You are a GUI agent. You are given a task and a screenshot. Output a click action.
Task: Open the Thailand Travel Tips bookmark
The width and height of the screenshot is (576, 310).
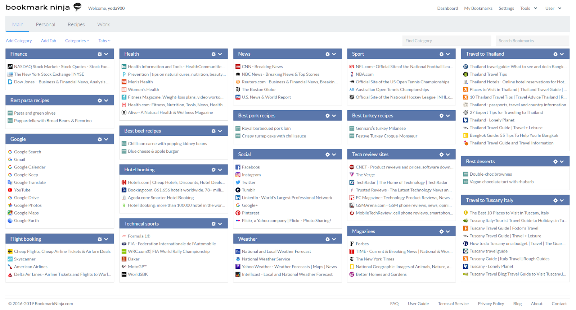(488, 74)
